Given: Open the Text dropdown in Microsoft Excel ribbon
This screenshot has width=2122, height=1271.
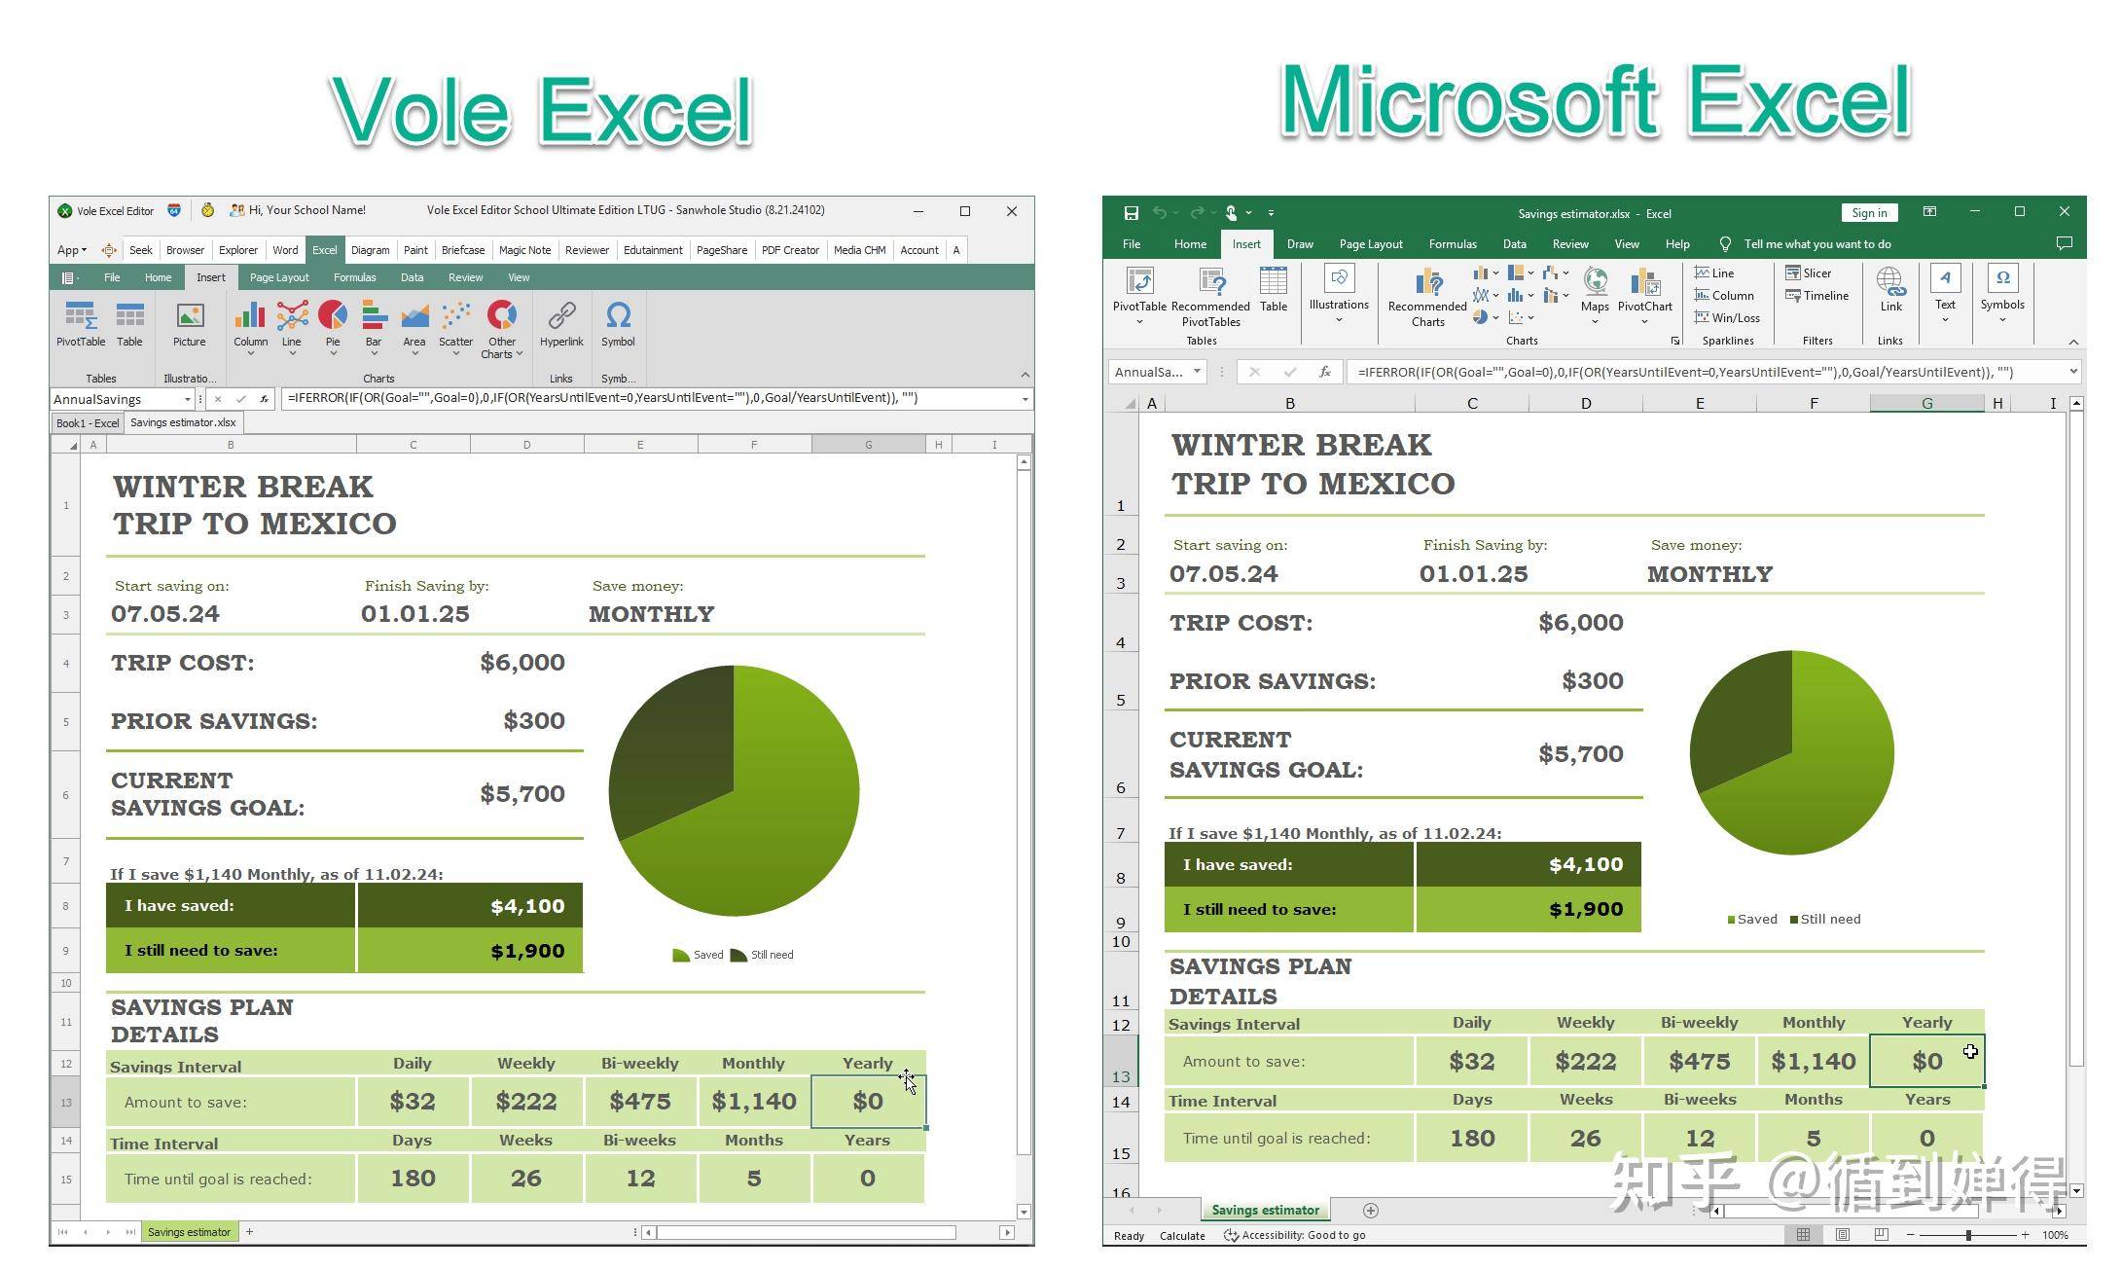Looking at the screenshot, I should (x=1945, y=319).
